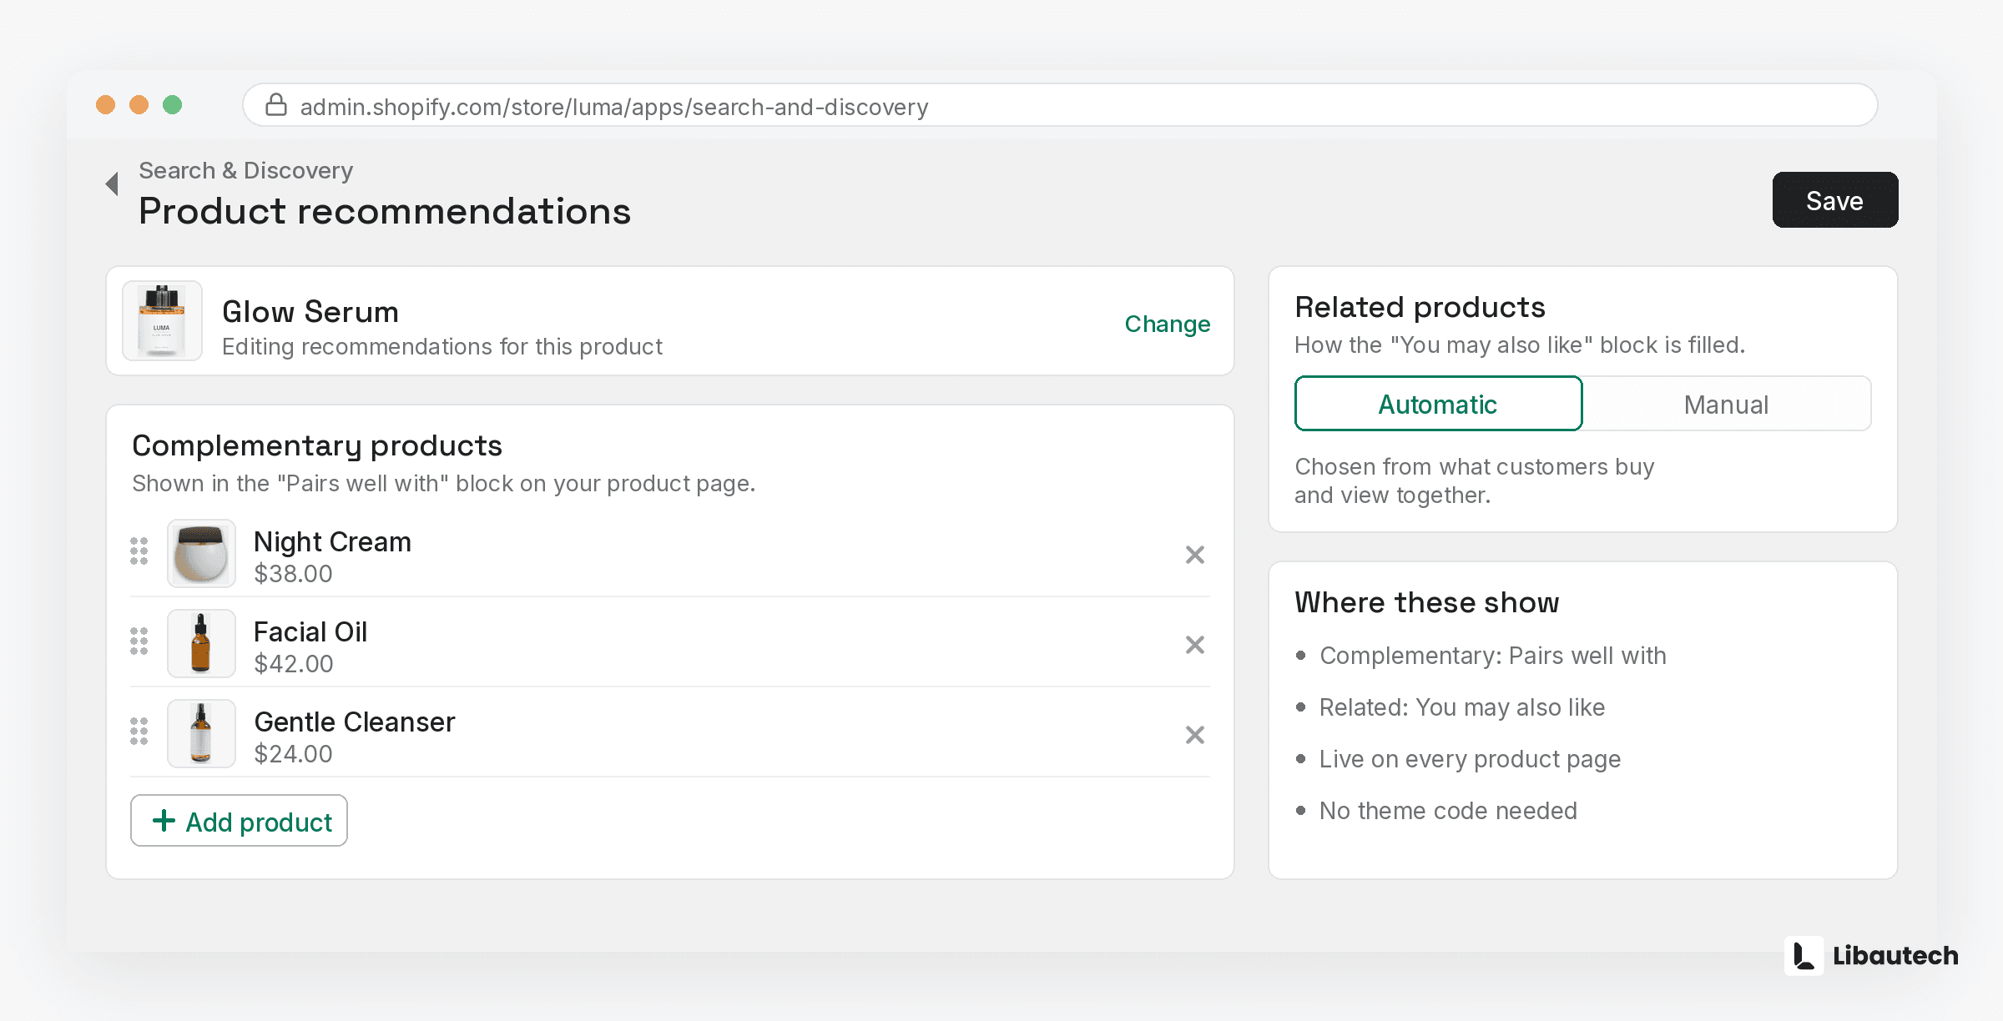Grab the Gentle Cleanser drag handle
The height and width of the screenshot is (1021, 2003).
click(139, 732)
